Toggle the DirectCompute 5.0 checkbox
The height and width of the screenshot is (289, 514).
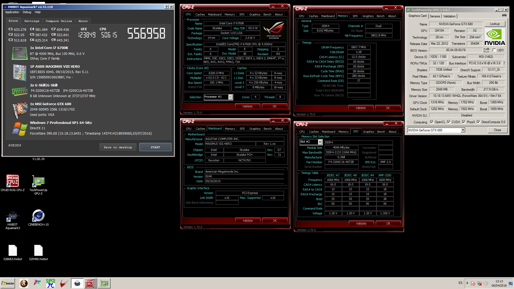pyautogui.click(x=478, y=122)
